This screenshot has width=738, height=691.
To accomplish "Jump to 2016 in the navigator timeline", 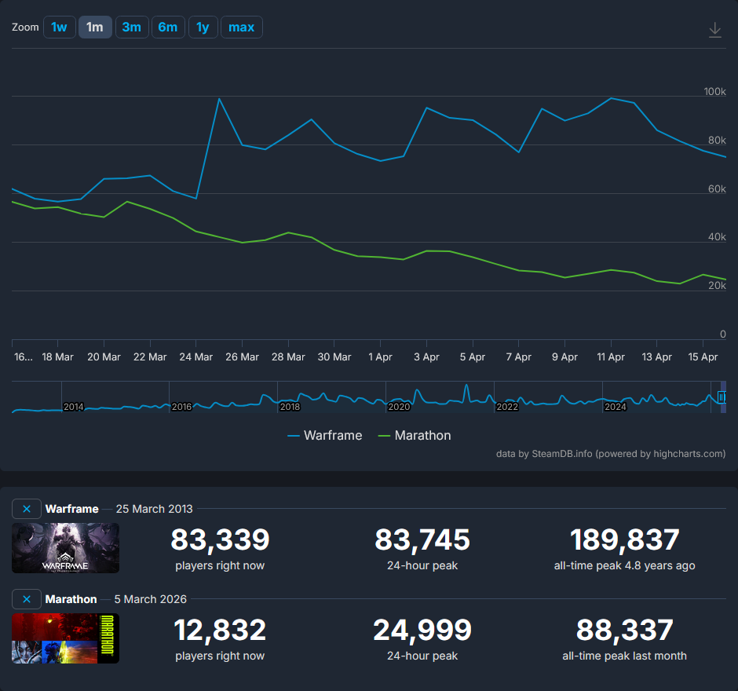I will coord(181,407).
